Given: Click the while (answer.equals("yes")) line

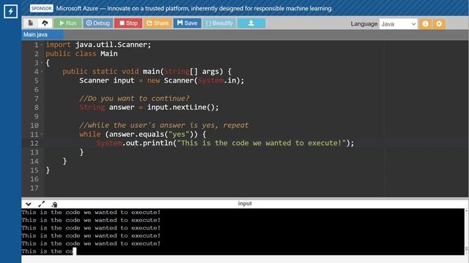Looking at the screenshot, I should [x=143, y=134].
